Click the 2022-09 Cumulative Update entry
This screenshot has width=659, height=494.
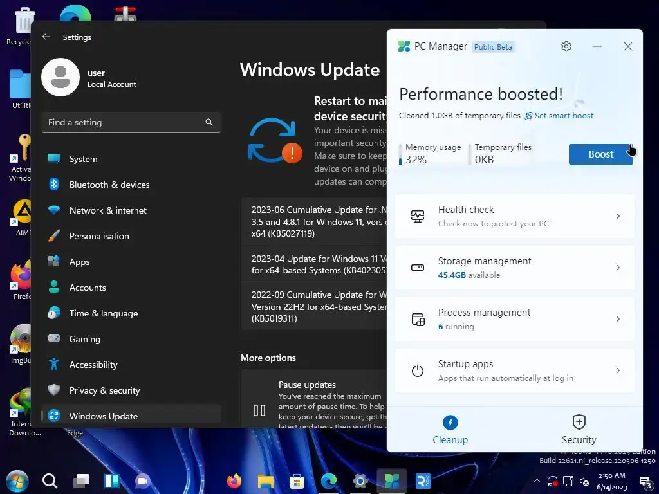point(314,306)
